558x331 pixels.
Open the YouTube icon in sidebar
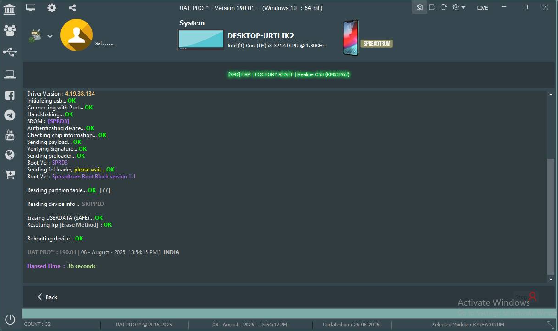point(10,135)
